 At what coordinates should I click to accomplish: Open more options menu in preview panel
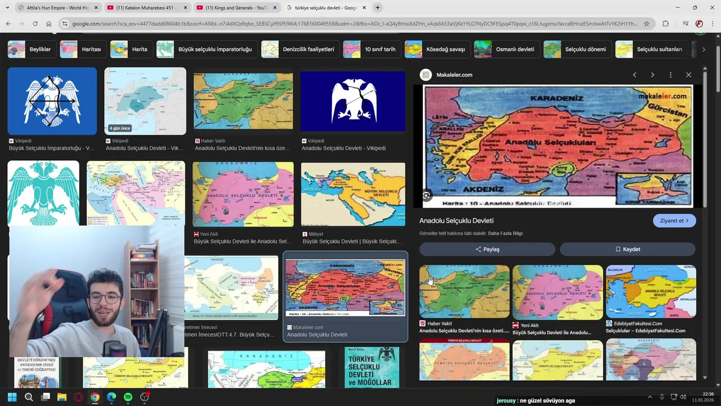670,74
